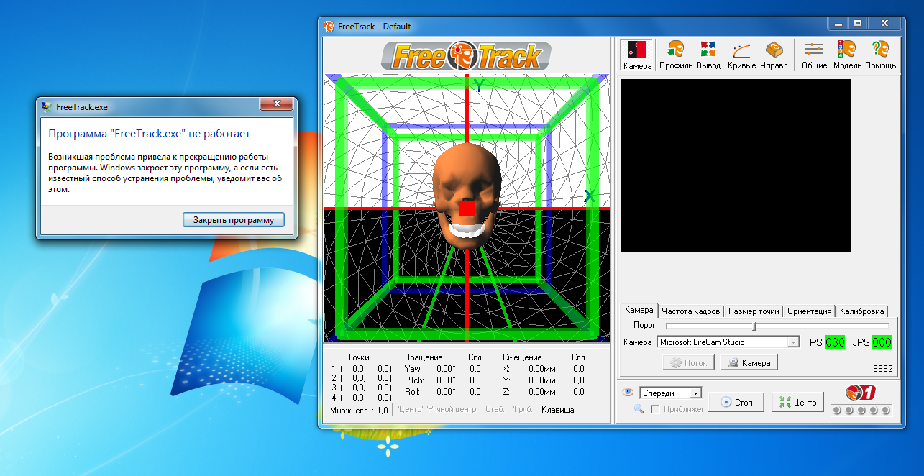Click the Центр button
Screen dimensions: 924x476
(x=798, y=402)
